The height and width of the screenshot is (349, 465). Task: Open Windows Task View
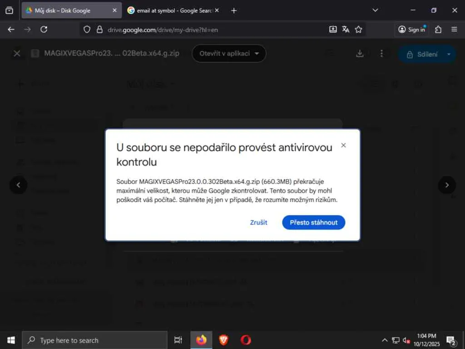tap(178, 340)
